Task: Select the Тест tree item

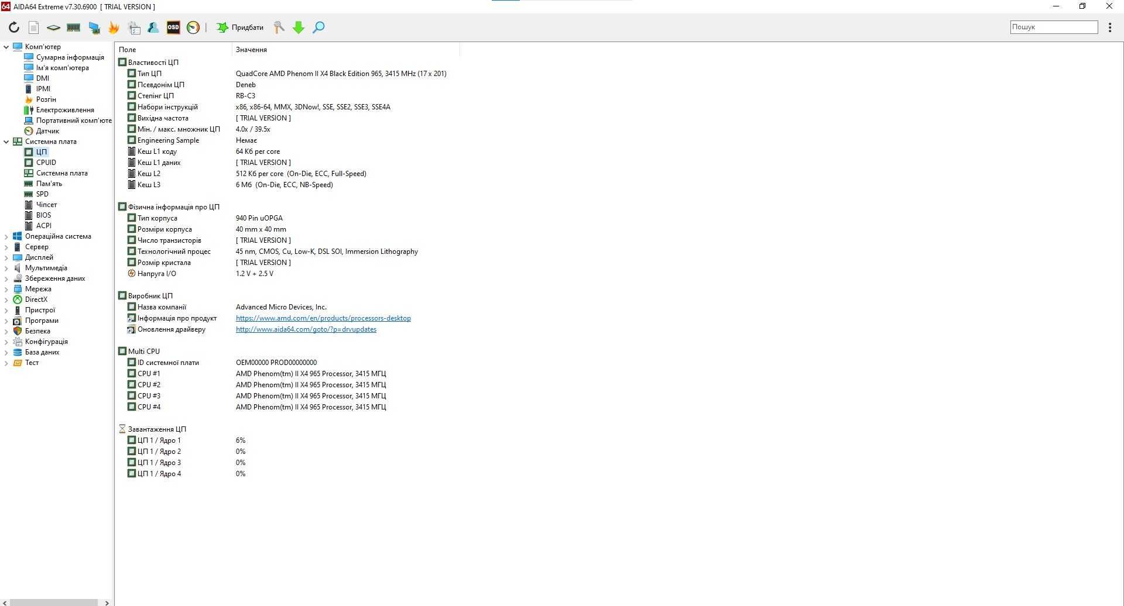Action: point(32,363)
